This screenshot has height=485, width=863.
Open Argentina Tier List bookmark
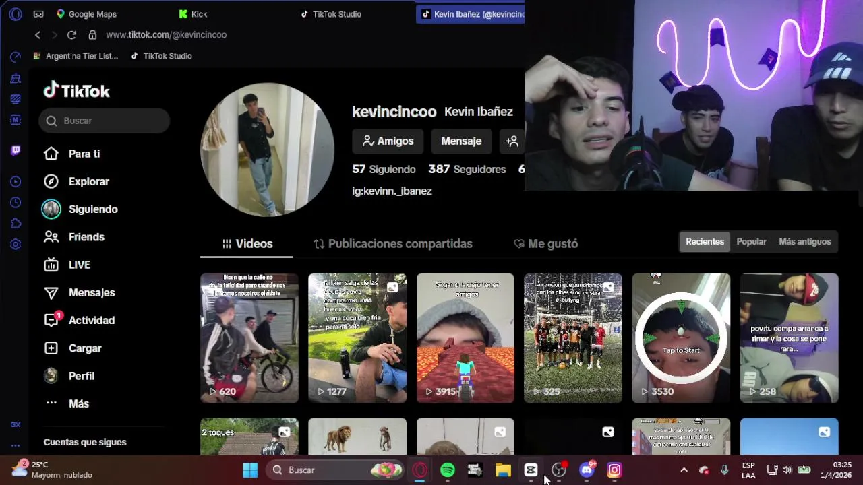click(x=76, y=56)
